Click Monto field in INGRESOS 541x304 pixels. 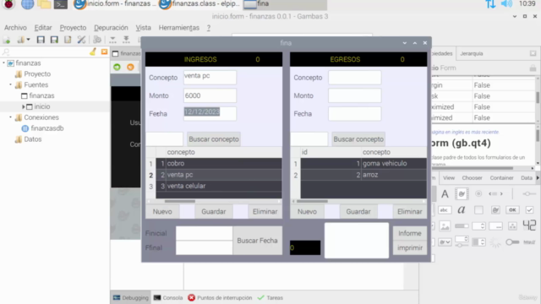pos(210,95)
